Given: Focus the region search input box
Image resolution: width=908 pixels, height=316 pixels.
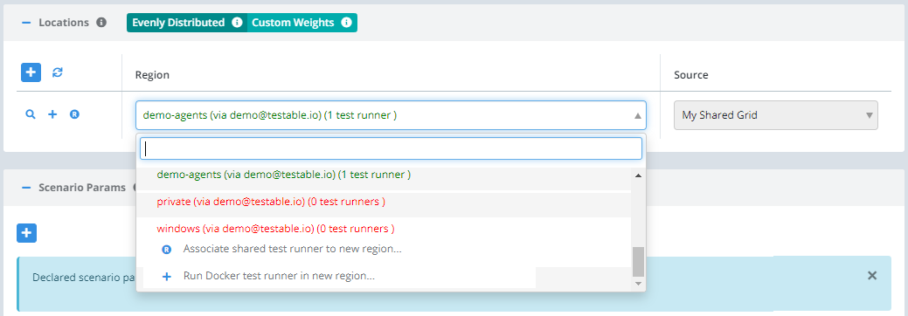Looking at the screenshot, I should click(x=391, y=148).
